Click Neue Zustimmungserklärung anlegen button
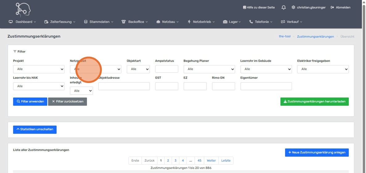 (317, 152)
